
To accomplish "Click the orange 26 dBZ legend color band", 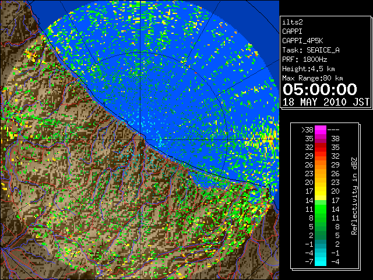I will (321, 164).
